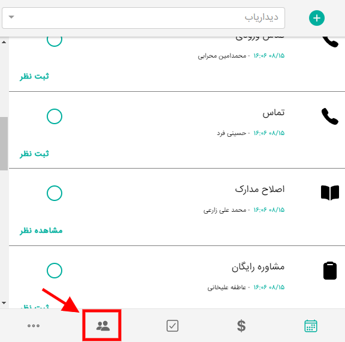The height and width of the screenshot is (342, 345).
Task: Click ثبت نظر under محمدامین محرابی
Action: click(x=34, y=76)
